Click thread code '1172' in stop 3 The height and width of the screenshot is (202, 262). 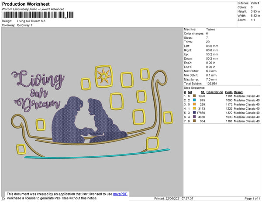click(229, 104)
